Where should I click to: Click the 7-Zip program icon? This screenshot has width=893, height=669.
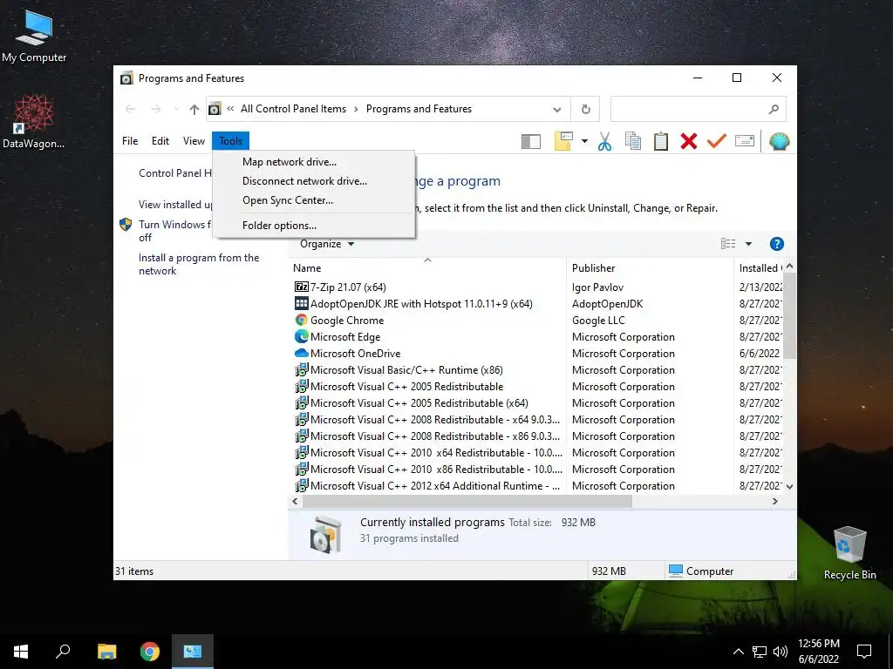coord(301,287)
